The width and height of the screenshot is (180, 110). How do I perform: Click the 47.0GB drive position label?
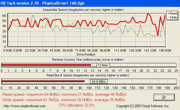click(x=55, y=50)
